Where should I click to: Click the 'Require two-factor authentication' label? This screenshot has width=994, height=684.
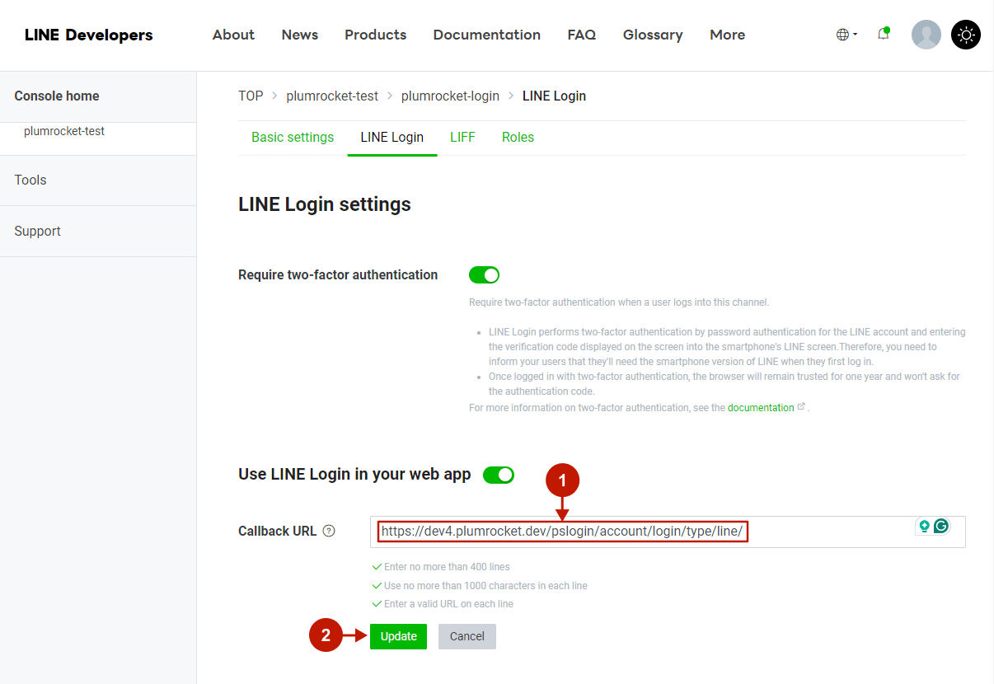coord(338,274)
